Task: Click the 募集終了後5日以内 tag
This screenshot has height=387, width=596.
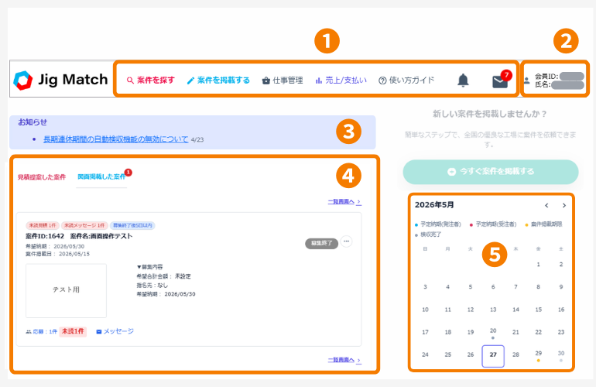Action: pos(132,225)
